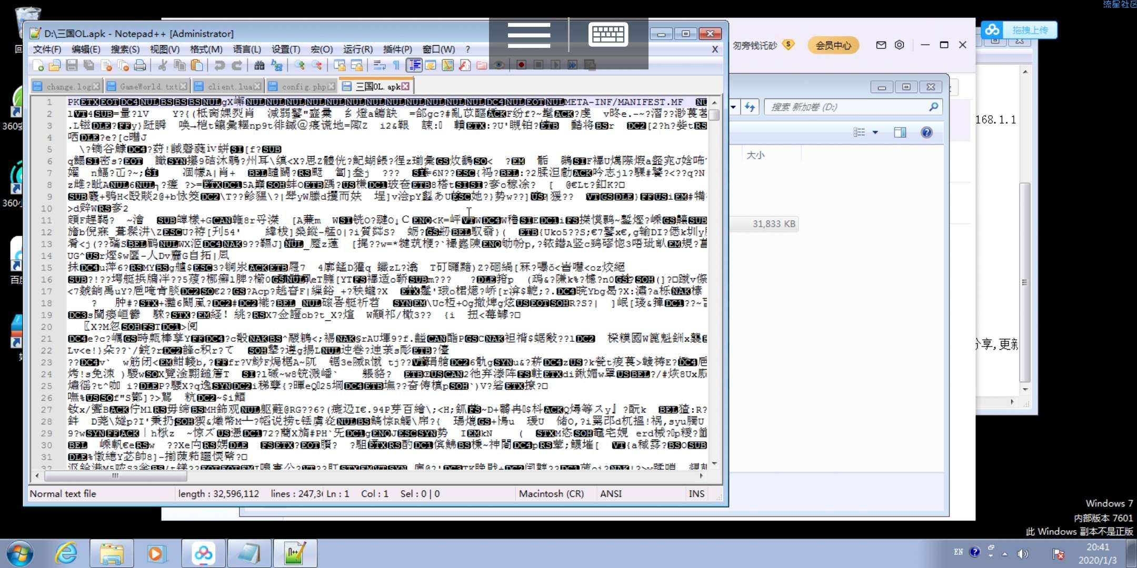Open the 语言(L) menu
The width and height of the screenshot is (1137, 568).
247,49
